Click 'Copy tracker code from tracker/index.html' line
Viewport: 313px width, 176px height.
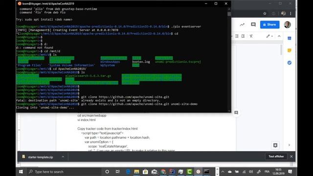108,129
